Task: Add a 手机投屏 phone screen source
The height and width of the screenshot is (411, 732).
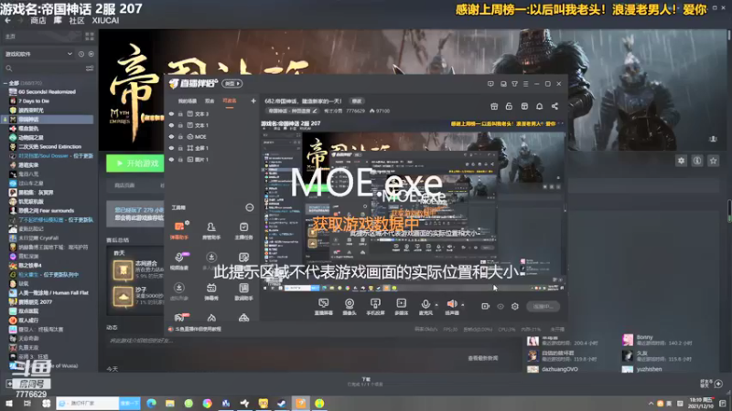Action: 375,307
